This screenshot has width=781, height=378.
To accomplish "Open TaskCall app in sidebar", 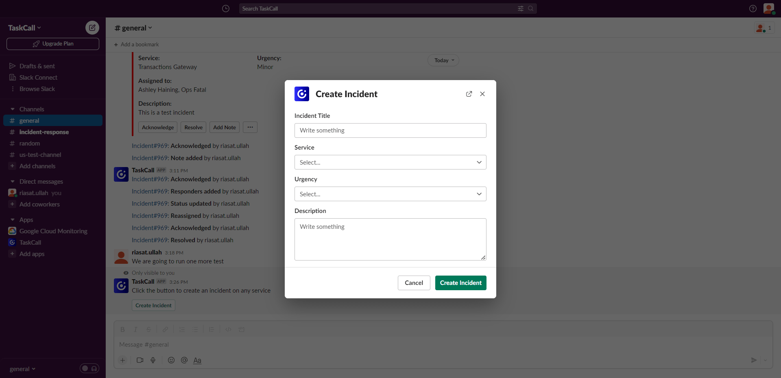I will pyautogui.click(x=53, y=243).
